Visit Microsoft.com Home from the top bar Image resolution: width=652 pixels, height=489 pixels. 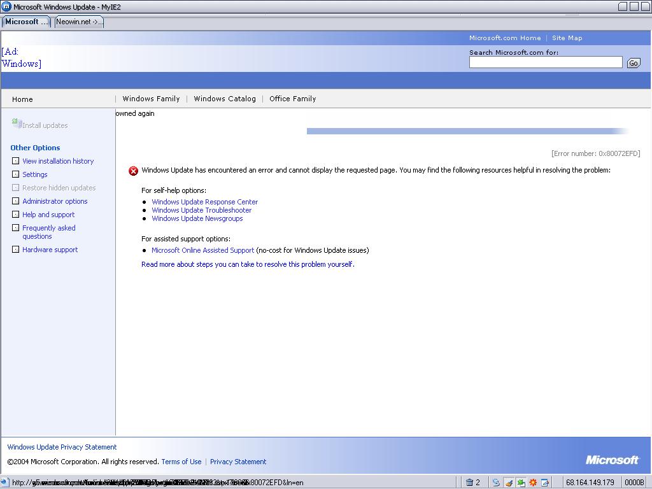(505, 38)
